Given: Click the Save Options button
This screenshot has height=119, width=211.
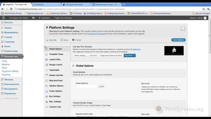Looking at the screenshot, I should [178, 40].
